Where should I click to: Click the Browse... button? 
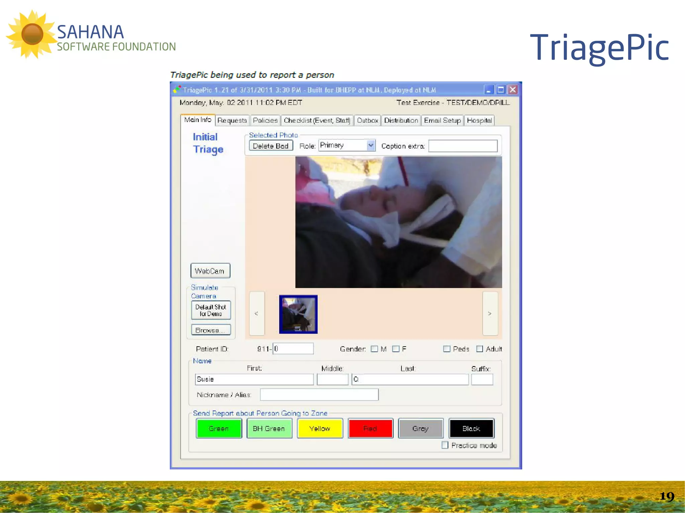(211, 330)
